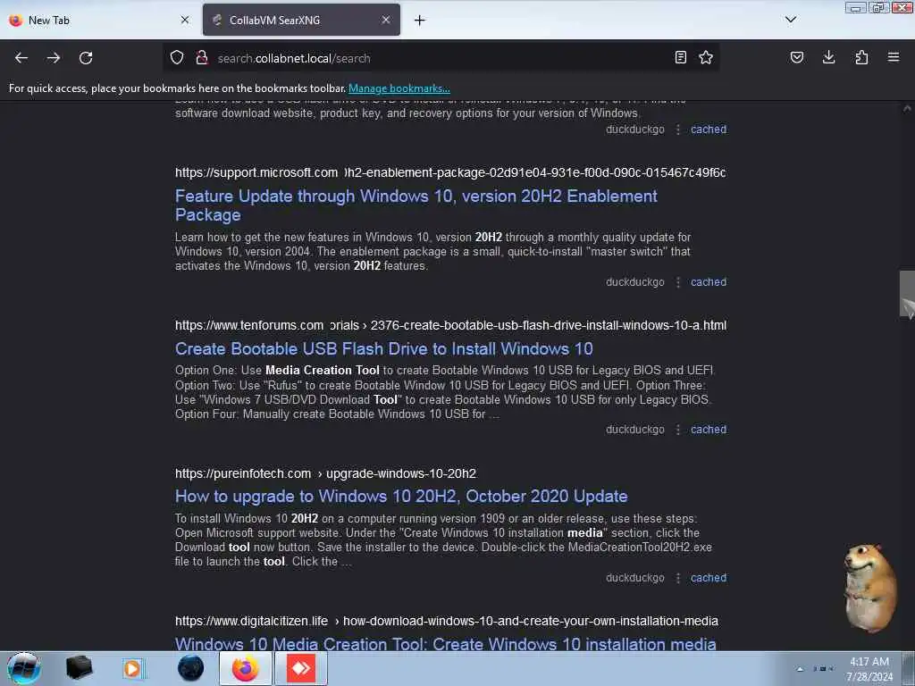
Task: Bookmark this page with the star icon
Action: (x=706, y=58)
